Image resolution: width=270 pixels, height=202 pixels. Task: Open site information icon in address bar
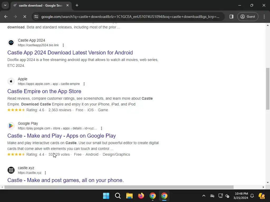36,17
